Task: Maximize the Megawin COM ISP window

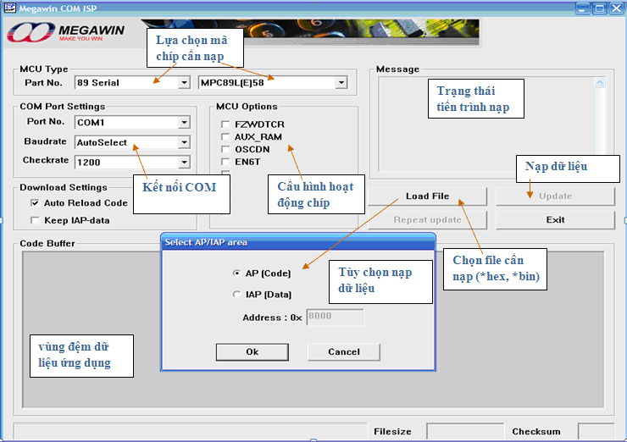Action: coord(599,8)
